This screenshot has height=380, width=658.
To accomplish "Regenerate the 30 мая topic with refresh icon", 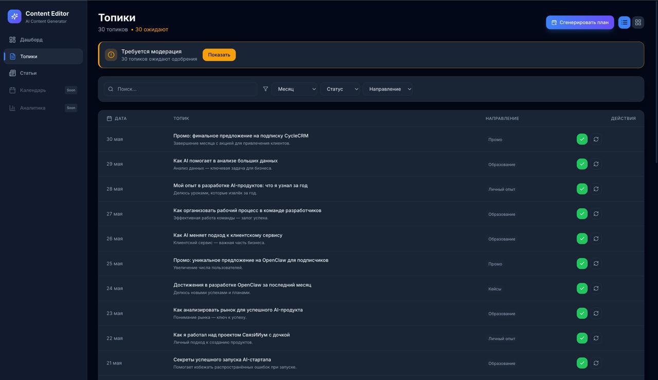I will [x=596, y=139].
